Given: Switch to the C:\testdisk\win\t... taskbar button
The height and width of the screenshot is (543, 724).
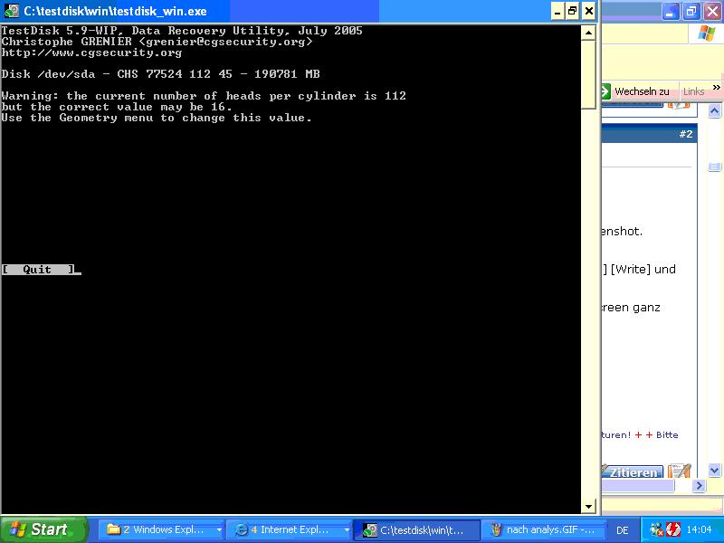Looking at the screenshot, I should 416,529.
